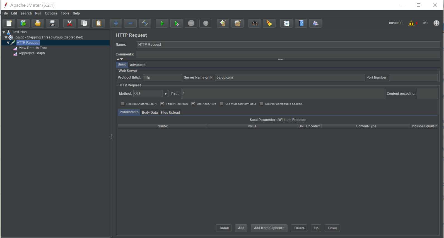Enable Browser-compatible headers checkbox
444x238 pixels.
261,104
